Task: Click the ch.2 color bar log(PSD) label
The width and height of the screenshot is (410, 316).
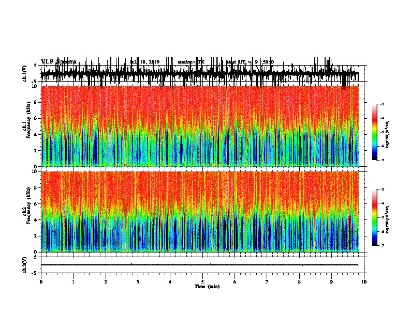Action: pyautogui.click(x=388, y=219)
